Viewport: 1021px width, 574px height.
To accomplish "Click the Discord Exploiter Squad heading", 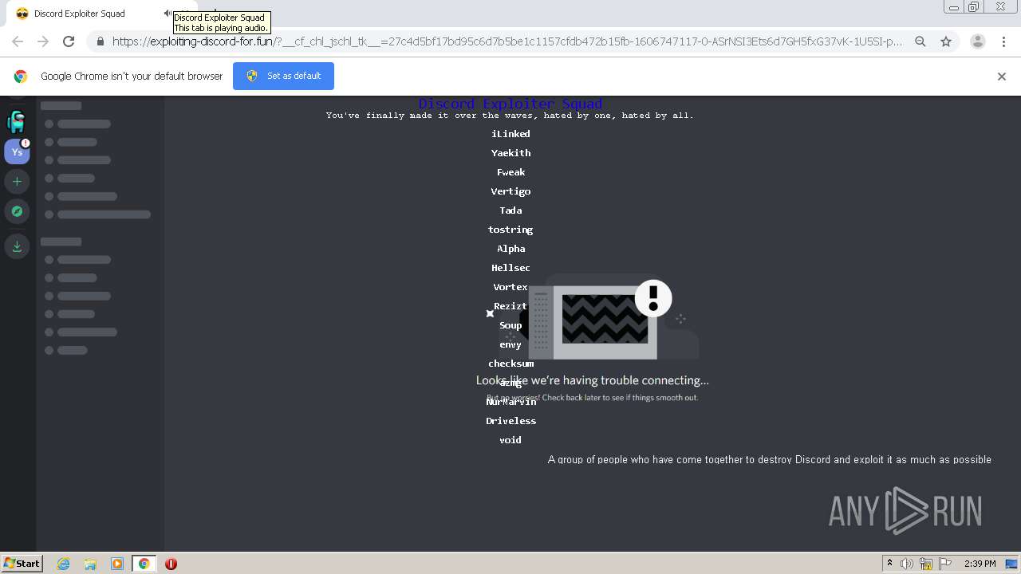I will [x=510, y=104].
